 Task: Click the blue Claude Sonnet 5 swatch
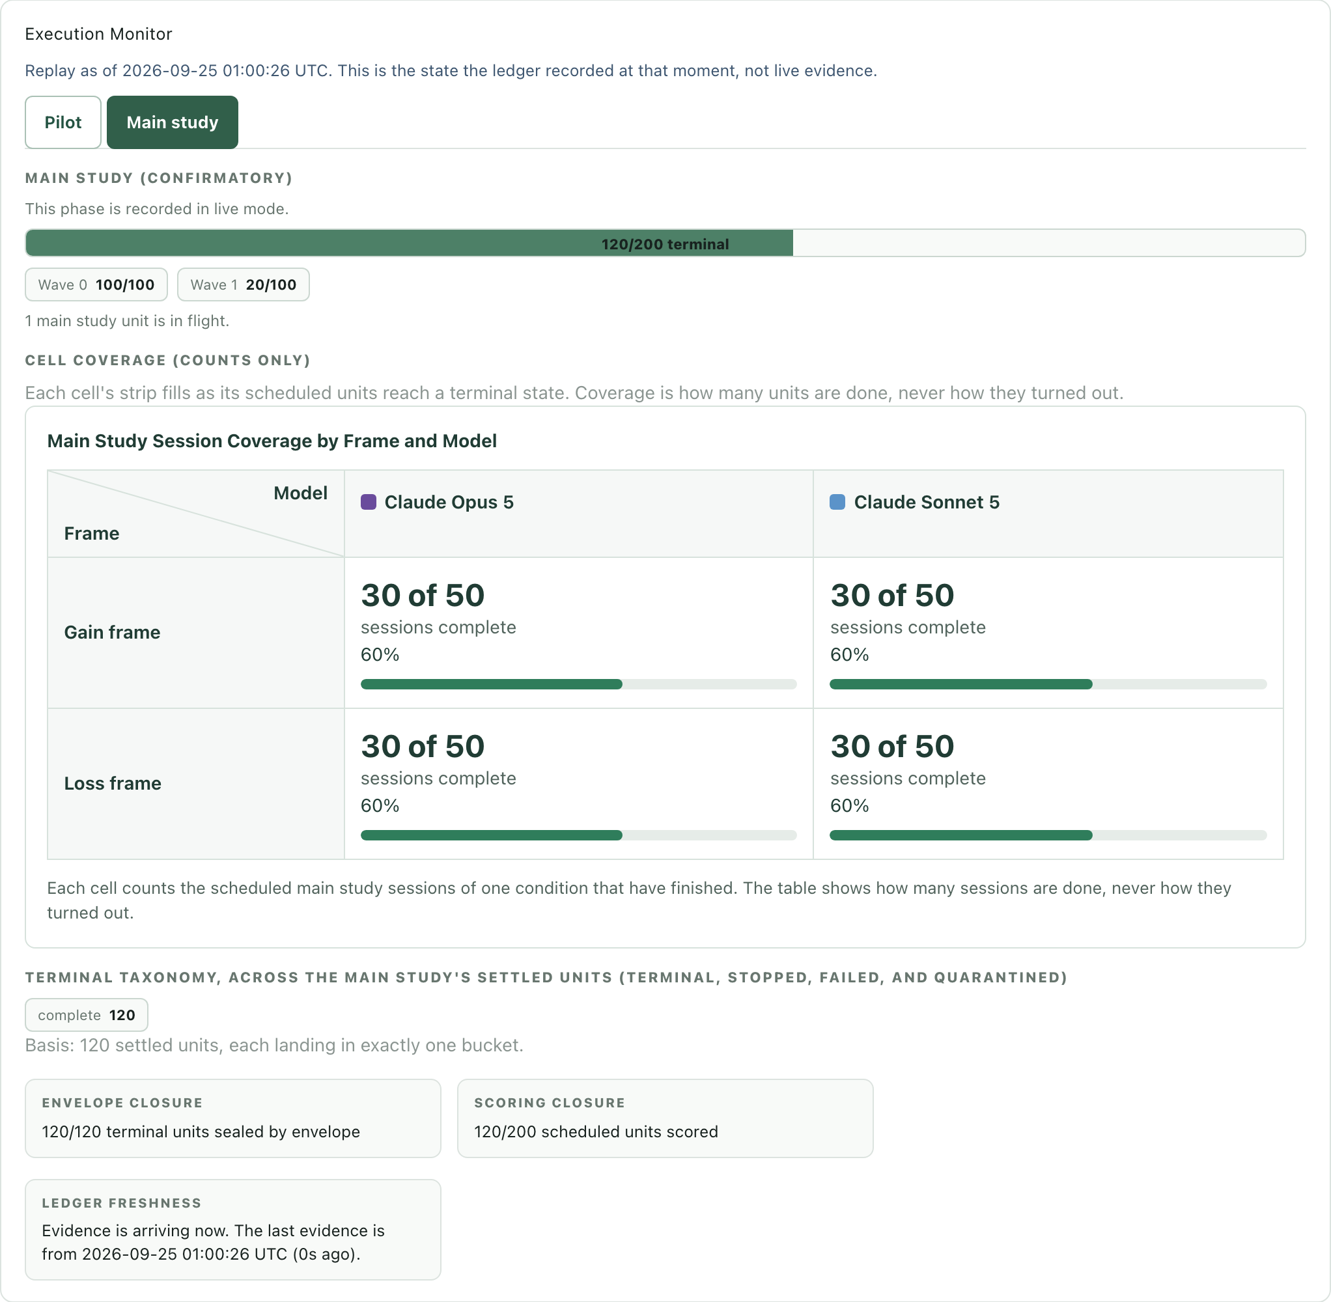point(837,502)
